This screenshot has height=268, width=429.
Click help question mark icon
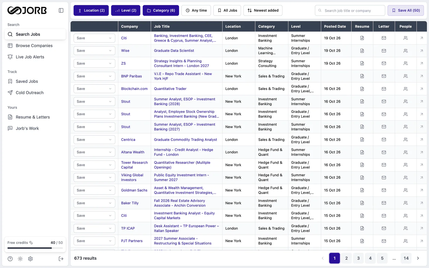click(x=10, y=259)
